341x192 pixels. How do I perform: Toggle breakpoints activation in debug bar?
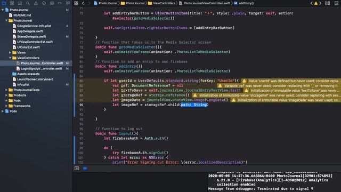[85, 169]
